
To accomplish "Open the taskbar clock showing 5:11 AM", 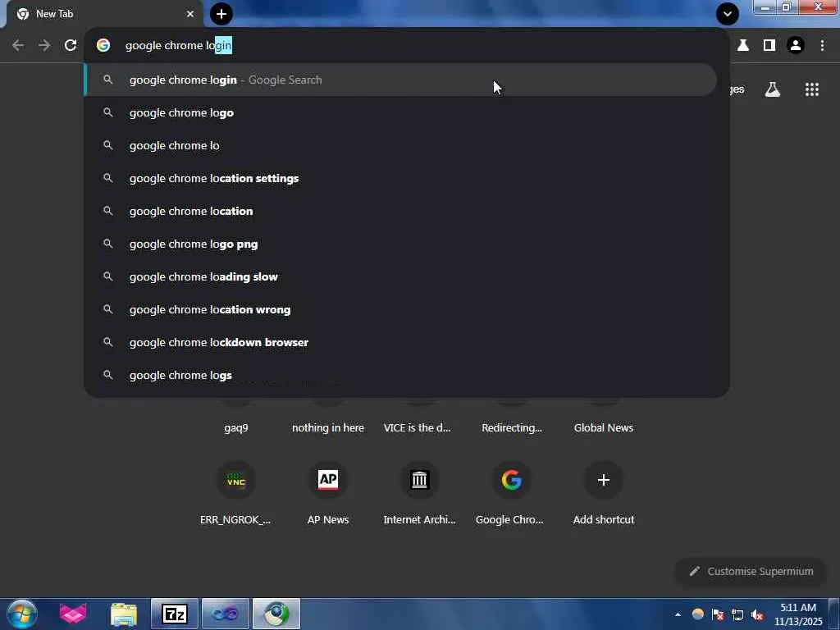I will [x=798, y=614].
